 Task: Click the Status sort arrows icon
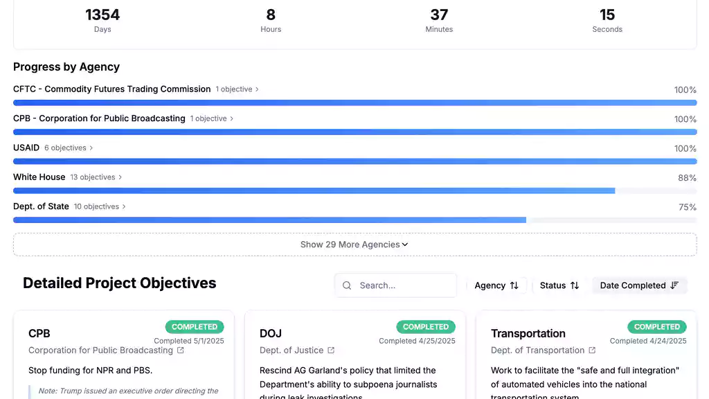coord(575,285)
